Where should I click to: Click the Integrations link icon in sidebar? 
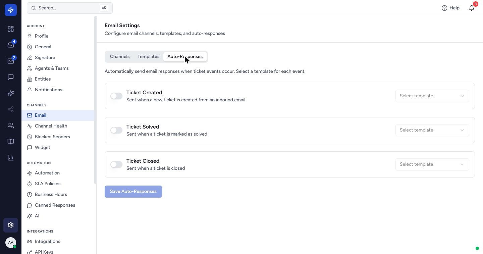[x=30, y=241]
